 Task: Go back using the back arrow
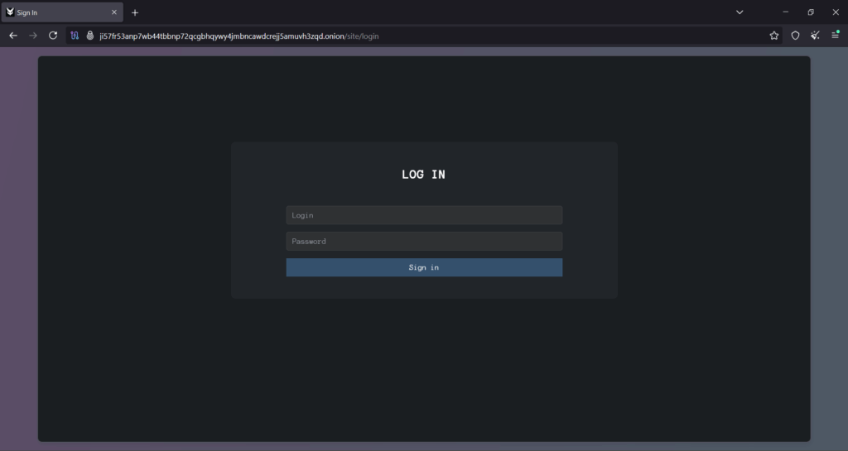tap(13, 36)
